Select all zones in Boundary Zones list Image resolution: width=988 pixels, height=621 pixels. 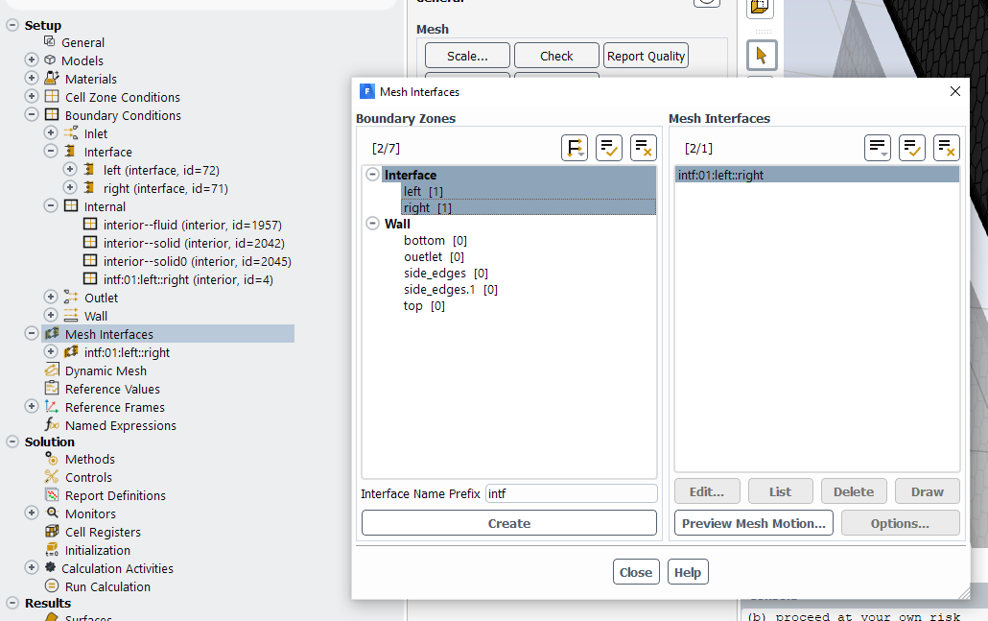pyautogui.click(x=609, y=148)
